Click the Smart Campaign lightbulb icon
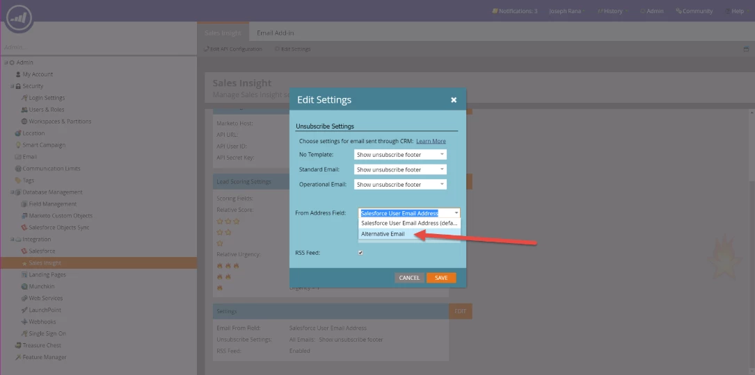755x375 pixels. tap(18, 144)
